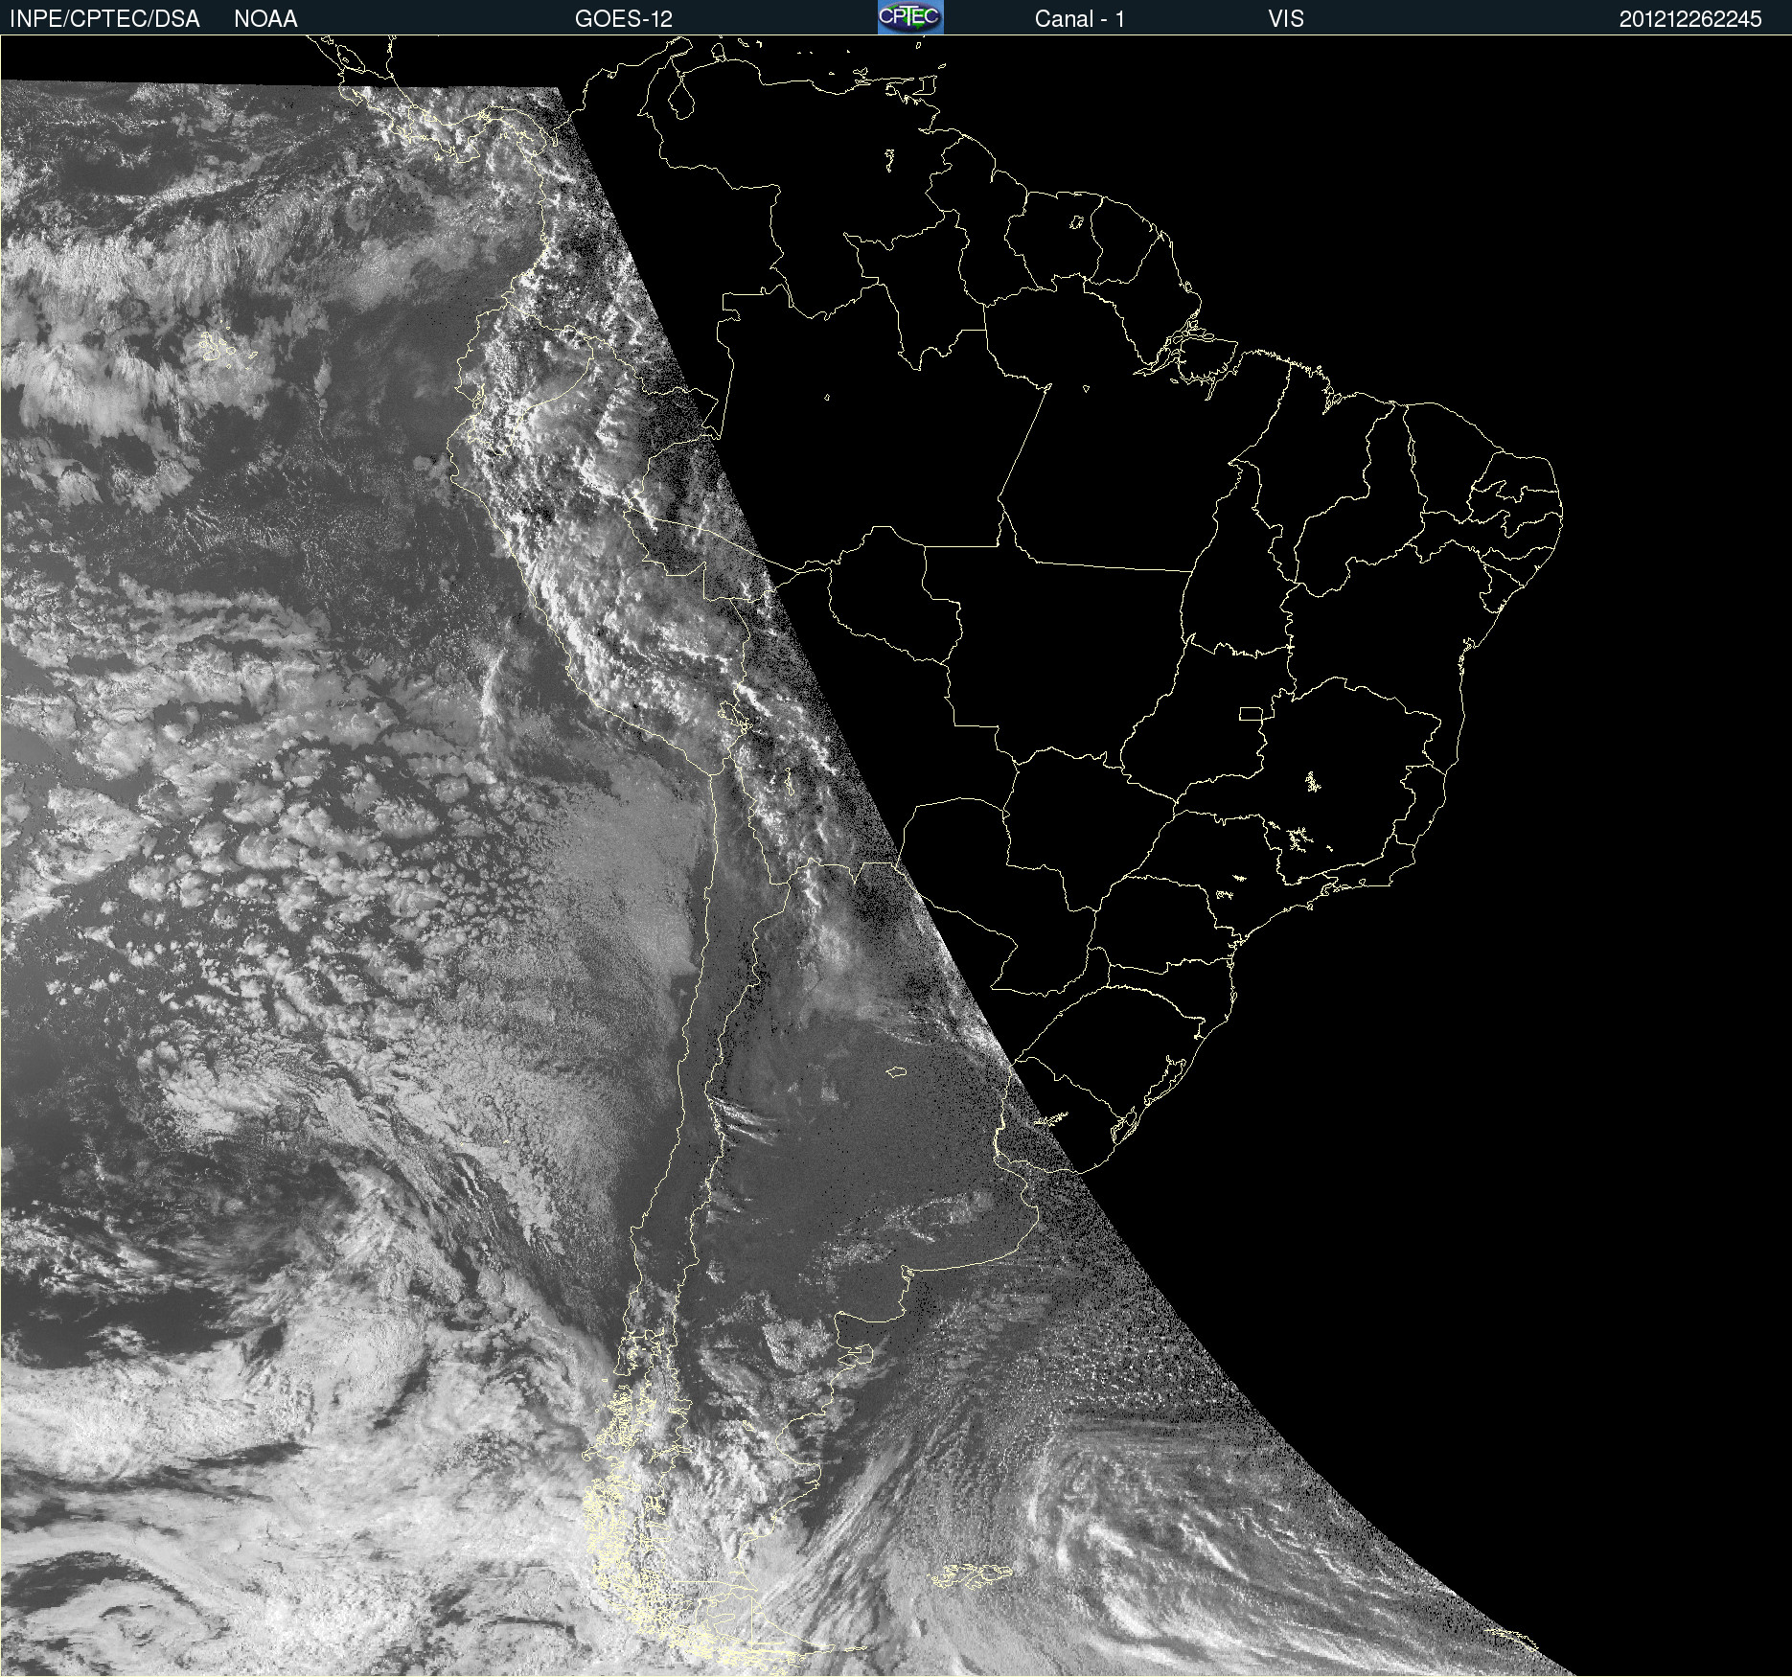The height and width of the screenshot is (1677, 1792).
Task: Click the Canal - 1 channel label
Action: tap(1079, 19)
